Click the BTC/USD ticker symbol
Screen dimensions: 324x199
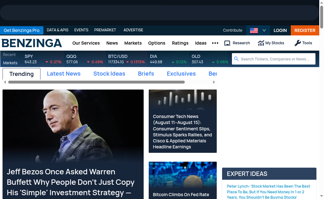pos(118,56)
